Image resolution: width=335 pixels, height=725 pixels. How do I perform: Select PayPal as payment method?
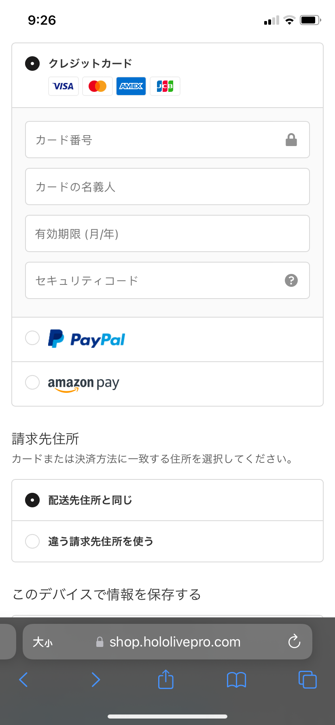pos(167,339)
